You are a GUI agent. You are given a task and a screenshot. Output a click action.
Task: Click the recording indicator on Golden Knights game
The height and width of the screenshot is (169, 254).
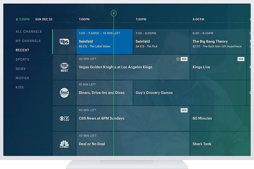178,59
